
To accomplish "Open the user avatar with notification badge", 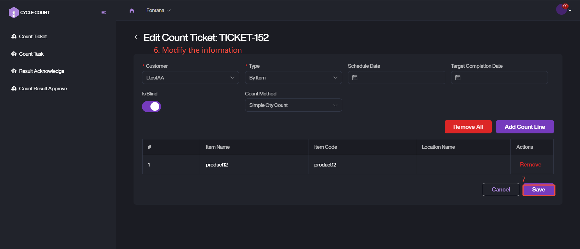I will pyautogui.click(x=562, y=10).
